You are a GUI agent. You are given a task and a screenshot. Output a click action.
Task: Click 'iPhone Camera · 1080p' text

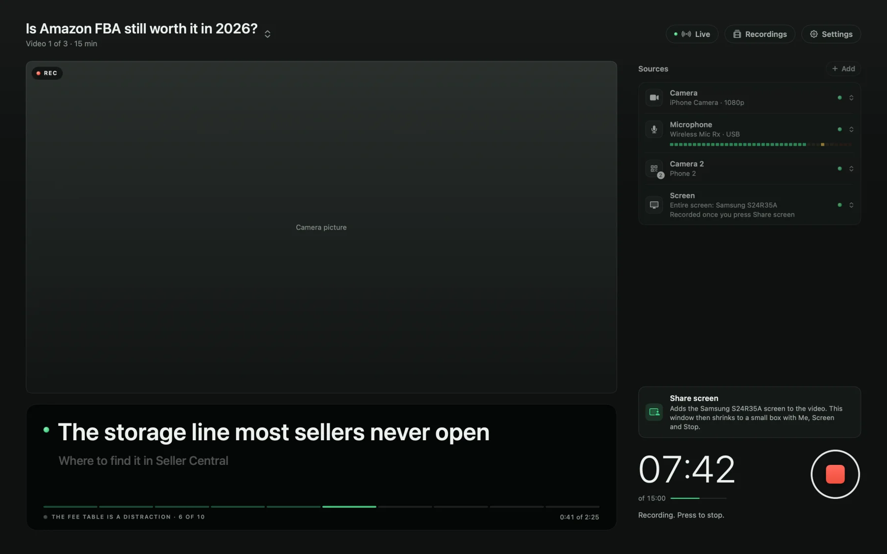[x=707, y=103]
